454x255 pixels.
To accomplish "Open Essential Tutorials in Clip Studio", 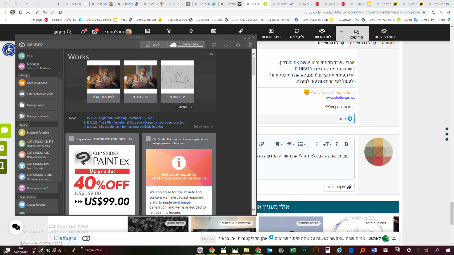I will point(37,133).
